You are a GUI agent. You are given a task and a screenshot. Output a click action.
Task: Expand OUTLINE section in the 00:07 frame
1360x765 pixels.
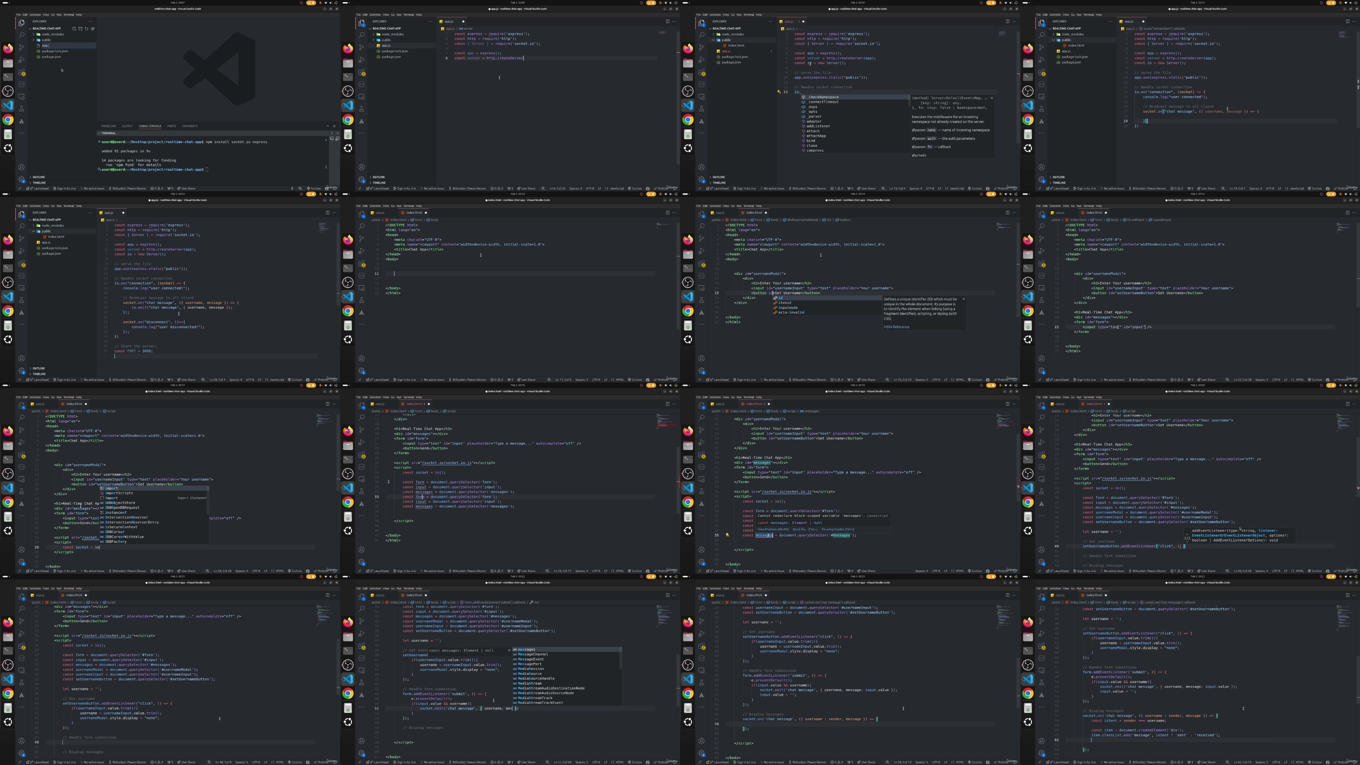click(39, 177)
